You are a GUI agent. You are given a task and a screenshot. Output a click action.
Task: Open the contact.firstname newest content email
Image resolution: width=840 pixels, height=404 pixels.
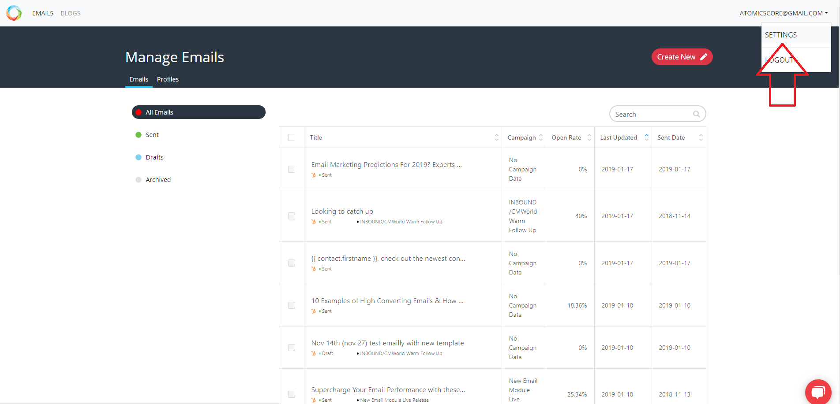pyautogui.click(x=388, y=259)
